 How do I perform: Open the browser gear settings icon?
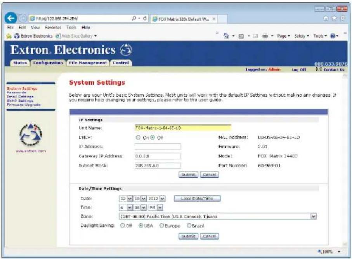[343, 18]
